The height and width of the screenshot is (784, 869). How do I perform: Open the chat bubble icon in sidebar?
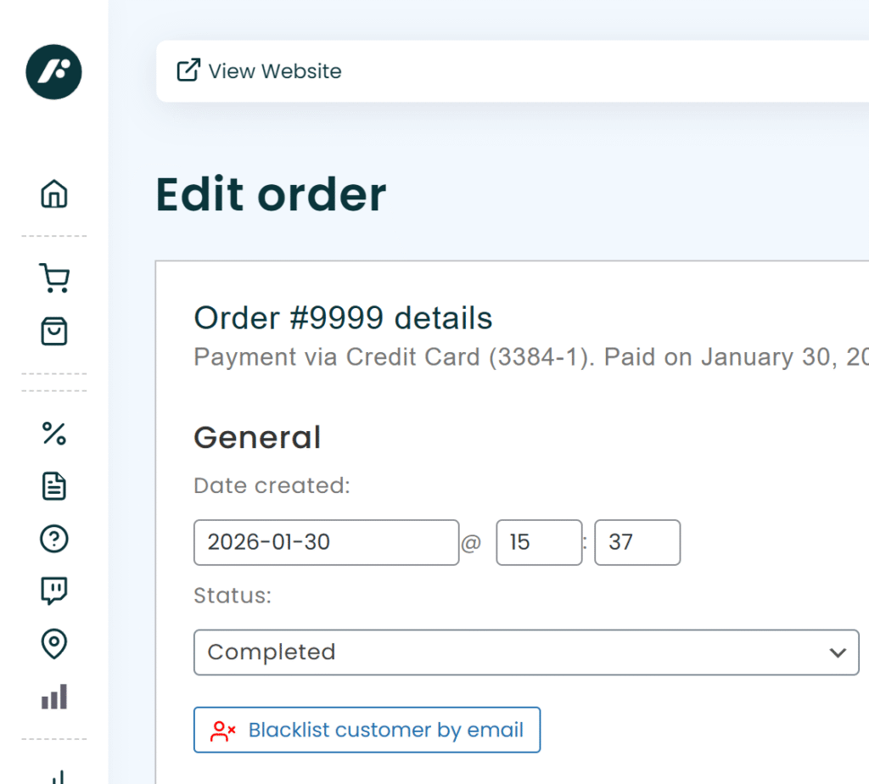pos(54,591)
